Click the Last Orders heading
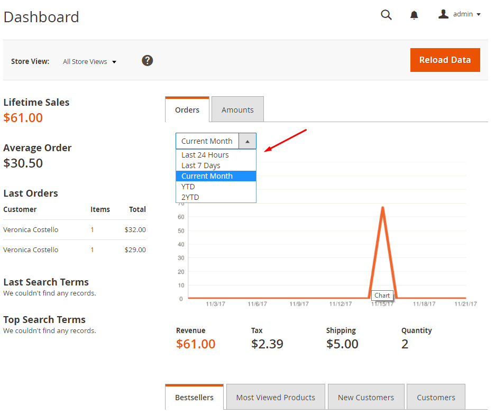This screenshot has height=415, width=495. pyautogui.click(x=31, y=193)
